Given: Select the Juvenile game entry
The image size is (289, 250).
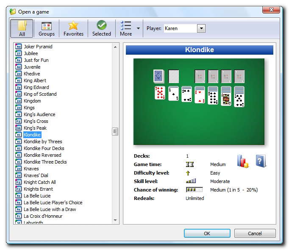Looking at the screenshot, I should point(32,67).
